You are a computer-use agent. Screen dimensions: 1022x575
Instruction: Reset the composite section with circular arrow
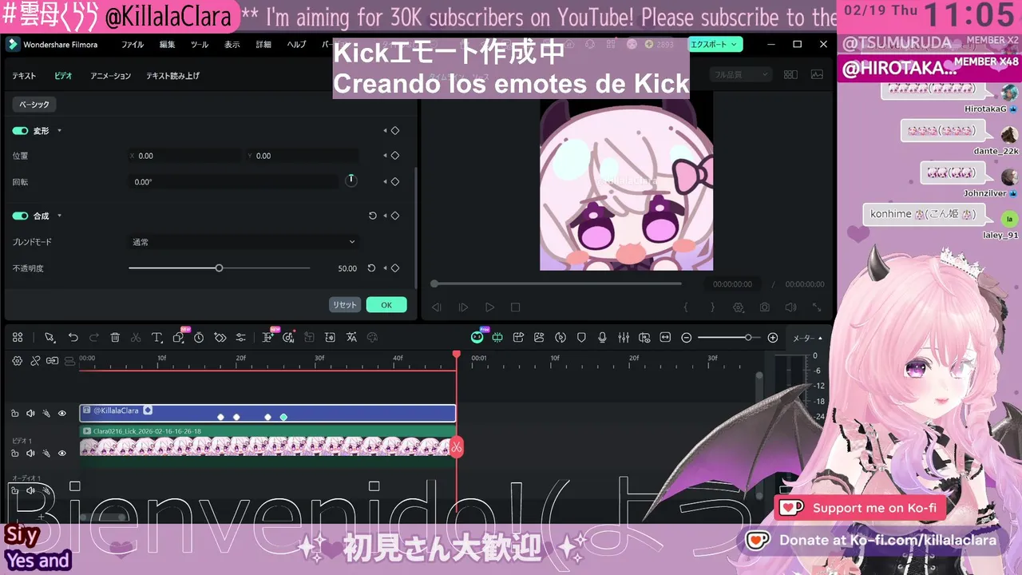372,216
